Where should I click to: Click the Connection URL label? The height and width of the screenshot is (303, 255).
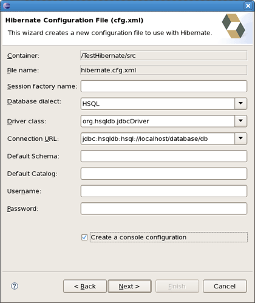pyautogui.click(x=33, y=138)
